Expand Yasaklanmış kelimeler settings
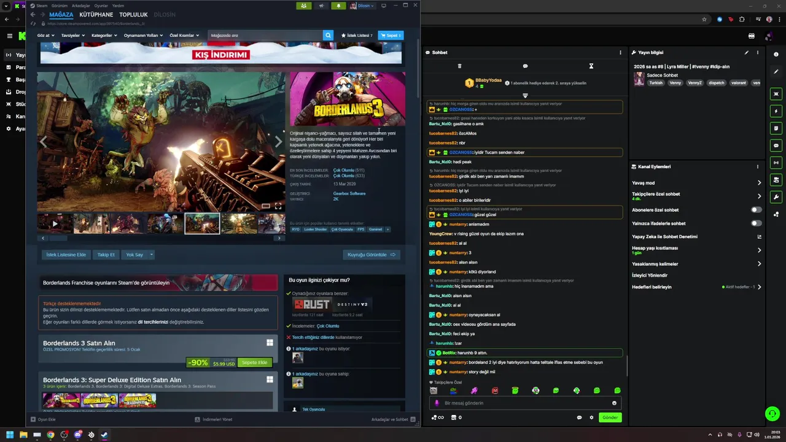The image size is (786, 442). (760, 264)
